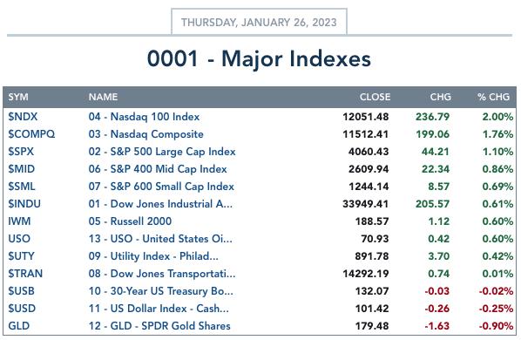Select the S&P 600 Small Cap Index entry
Viewport: 521px width, 340px height.
tap(161, 186)
